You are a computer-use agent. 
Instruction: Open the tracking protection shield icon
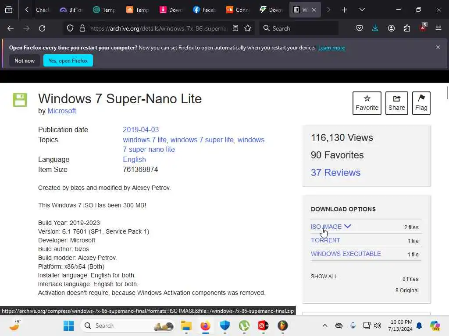pos(70,28)
